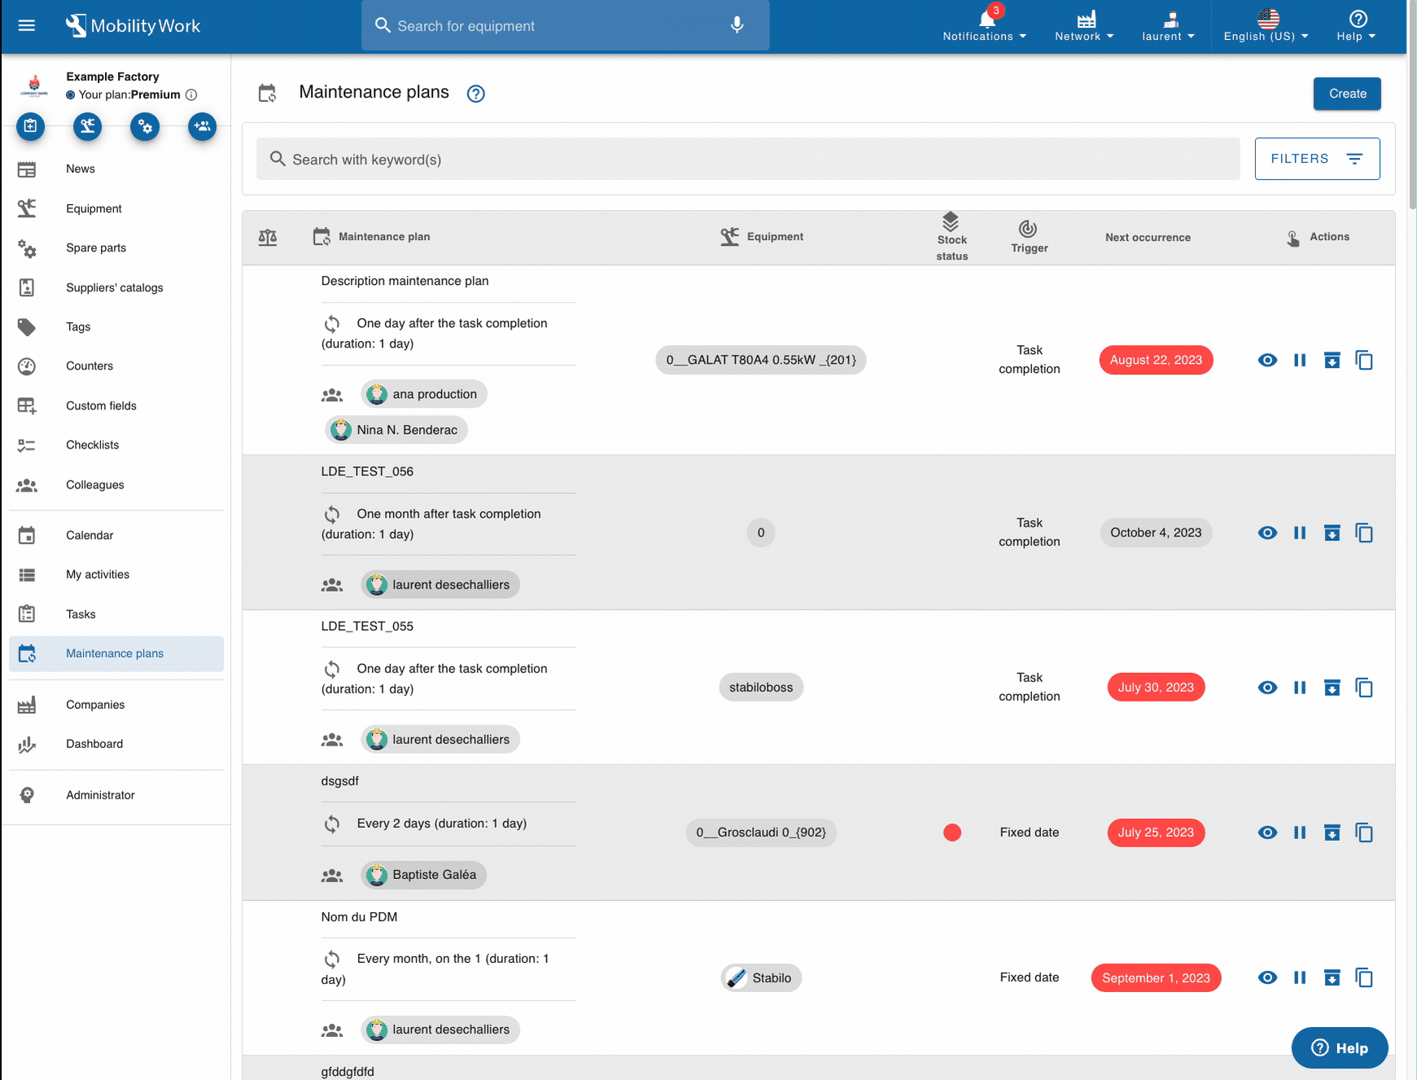
Task: Click the microphone voice search icon
Action: pyautogui.click(x=737, y=25)
